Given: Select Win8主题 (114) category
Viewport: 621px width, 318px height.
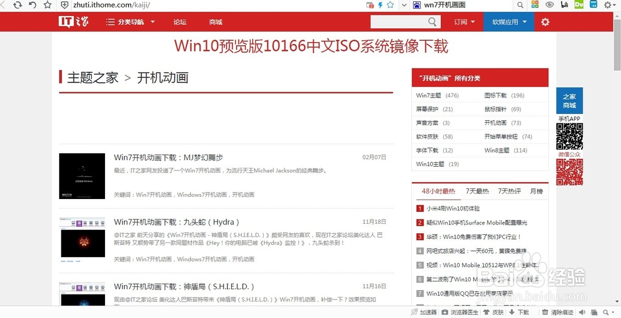Looking at the screenshot, I should click(x=505, y=150).
